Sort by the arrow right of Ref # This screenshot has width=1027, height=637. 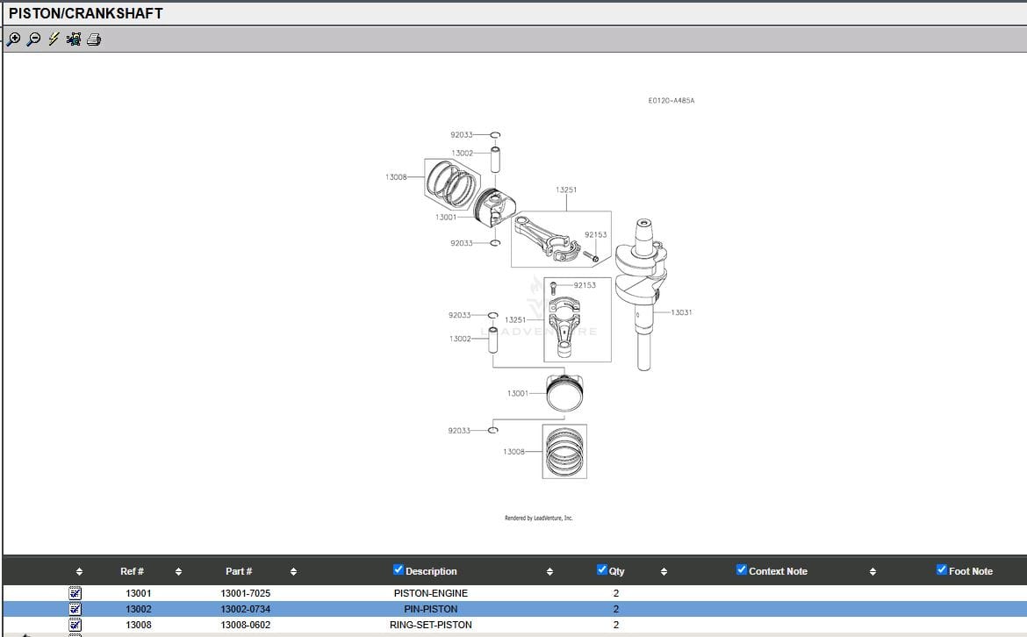(178, 572)
